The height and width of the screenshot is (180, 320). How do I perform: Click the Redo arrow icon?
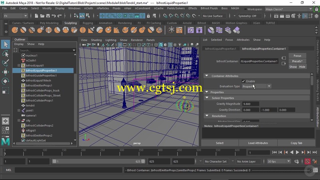(60, 16)
